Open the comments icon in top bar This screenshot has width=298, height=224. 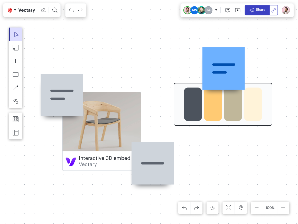[228, 10]
